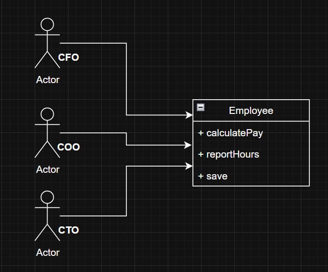
Task: Collapse the Employee class box
Action: click(201, 107)
